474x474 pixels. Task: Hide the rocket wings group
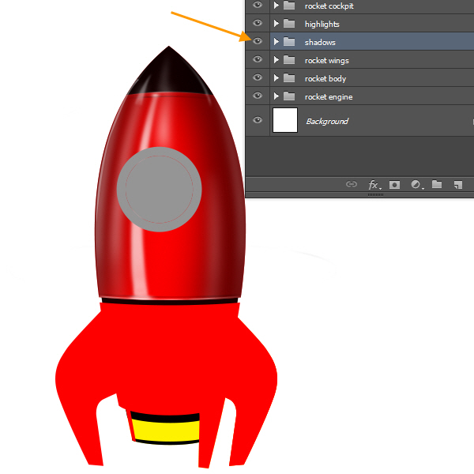(258, 60)
